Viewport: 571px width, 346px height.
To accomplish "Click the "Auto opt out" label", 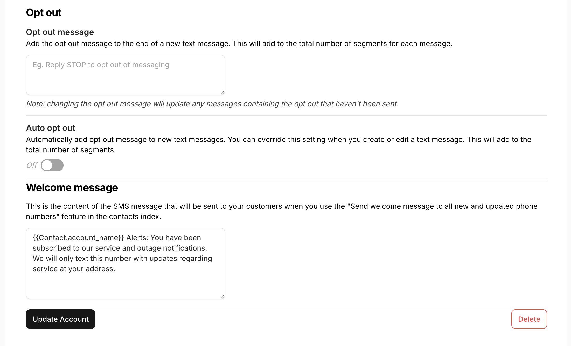I will pos(51,128).
